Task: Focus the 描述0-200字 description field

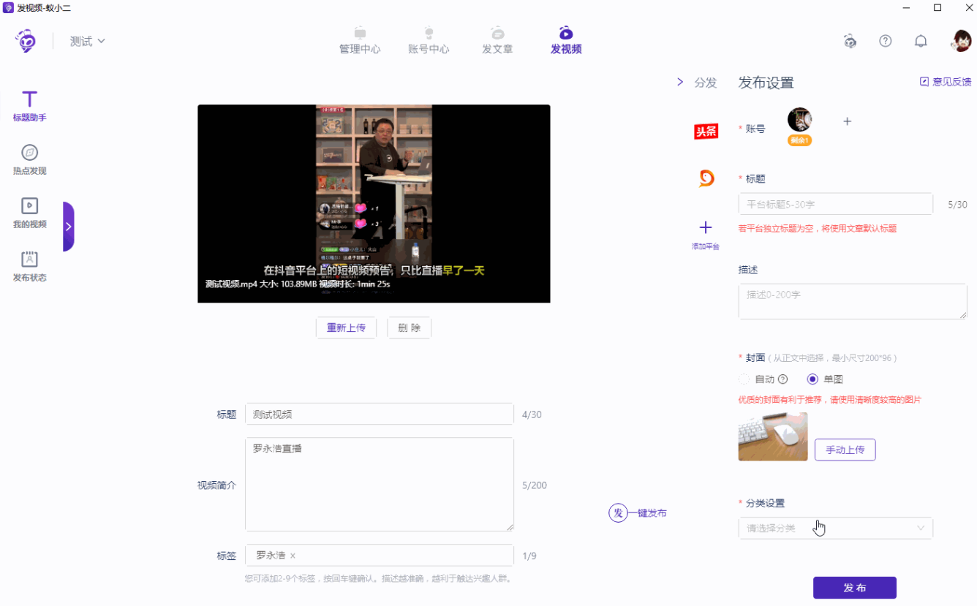Action: pyautogui.click(x=853, y=302)
